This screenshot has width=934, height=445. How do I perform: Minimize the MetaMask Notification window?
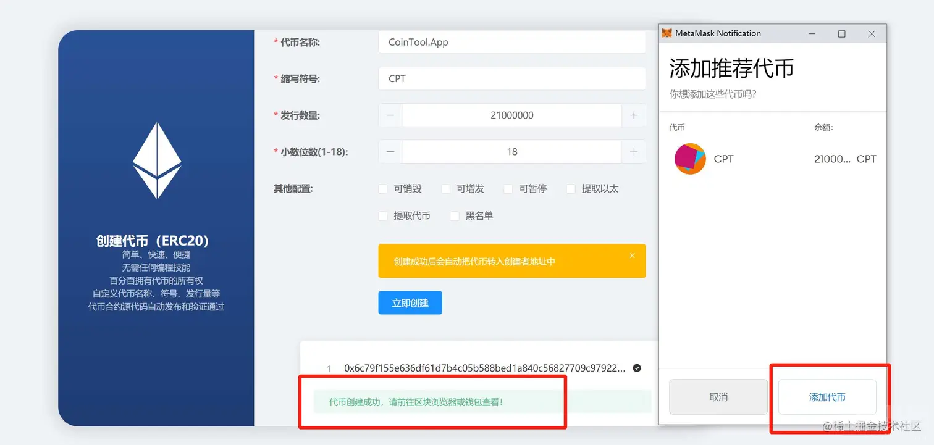812,34
